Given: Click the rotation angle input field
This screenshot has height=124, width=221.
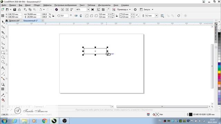Looking at the screenshot, I should click(64, 15).
